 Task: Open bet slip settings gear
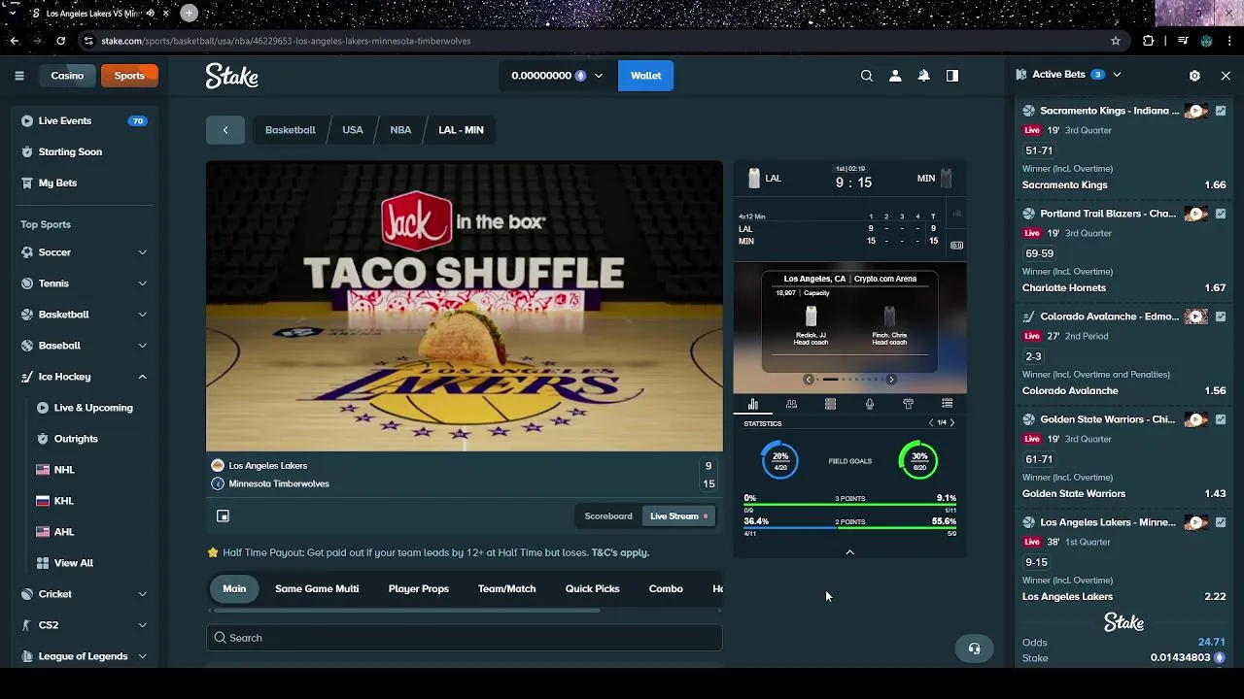(x=1194, y=75)
